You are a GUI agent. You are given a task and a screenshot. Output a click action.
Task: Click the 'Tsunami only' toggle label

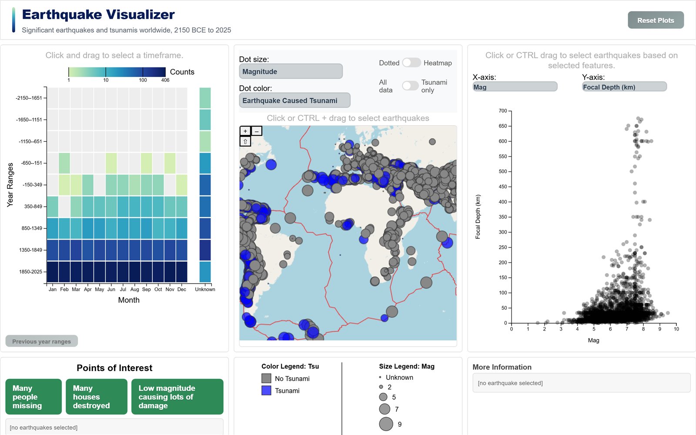[434, 86]
